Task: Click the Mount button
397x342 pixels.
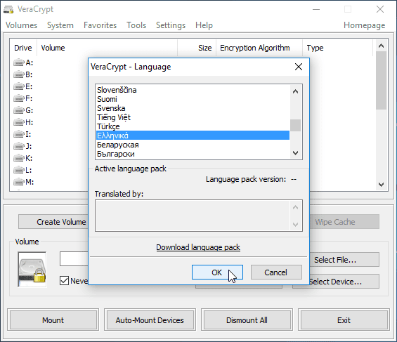Action: 53,320
